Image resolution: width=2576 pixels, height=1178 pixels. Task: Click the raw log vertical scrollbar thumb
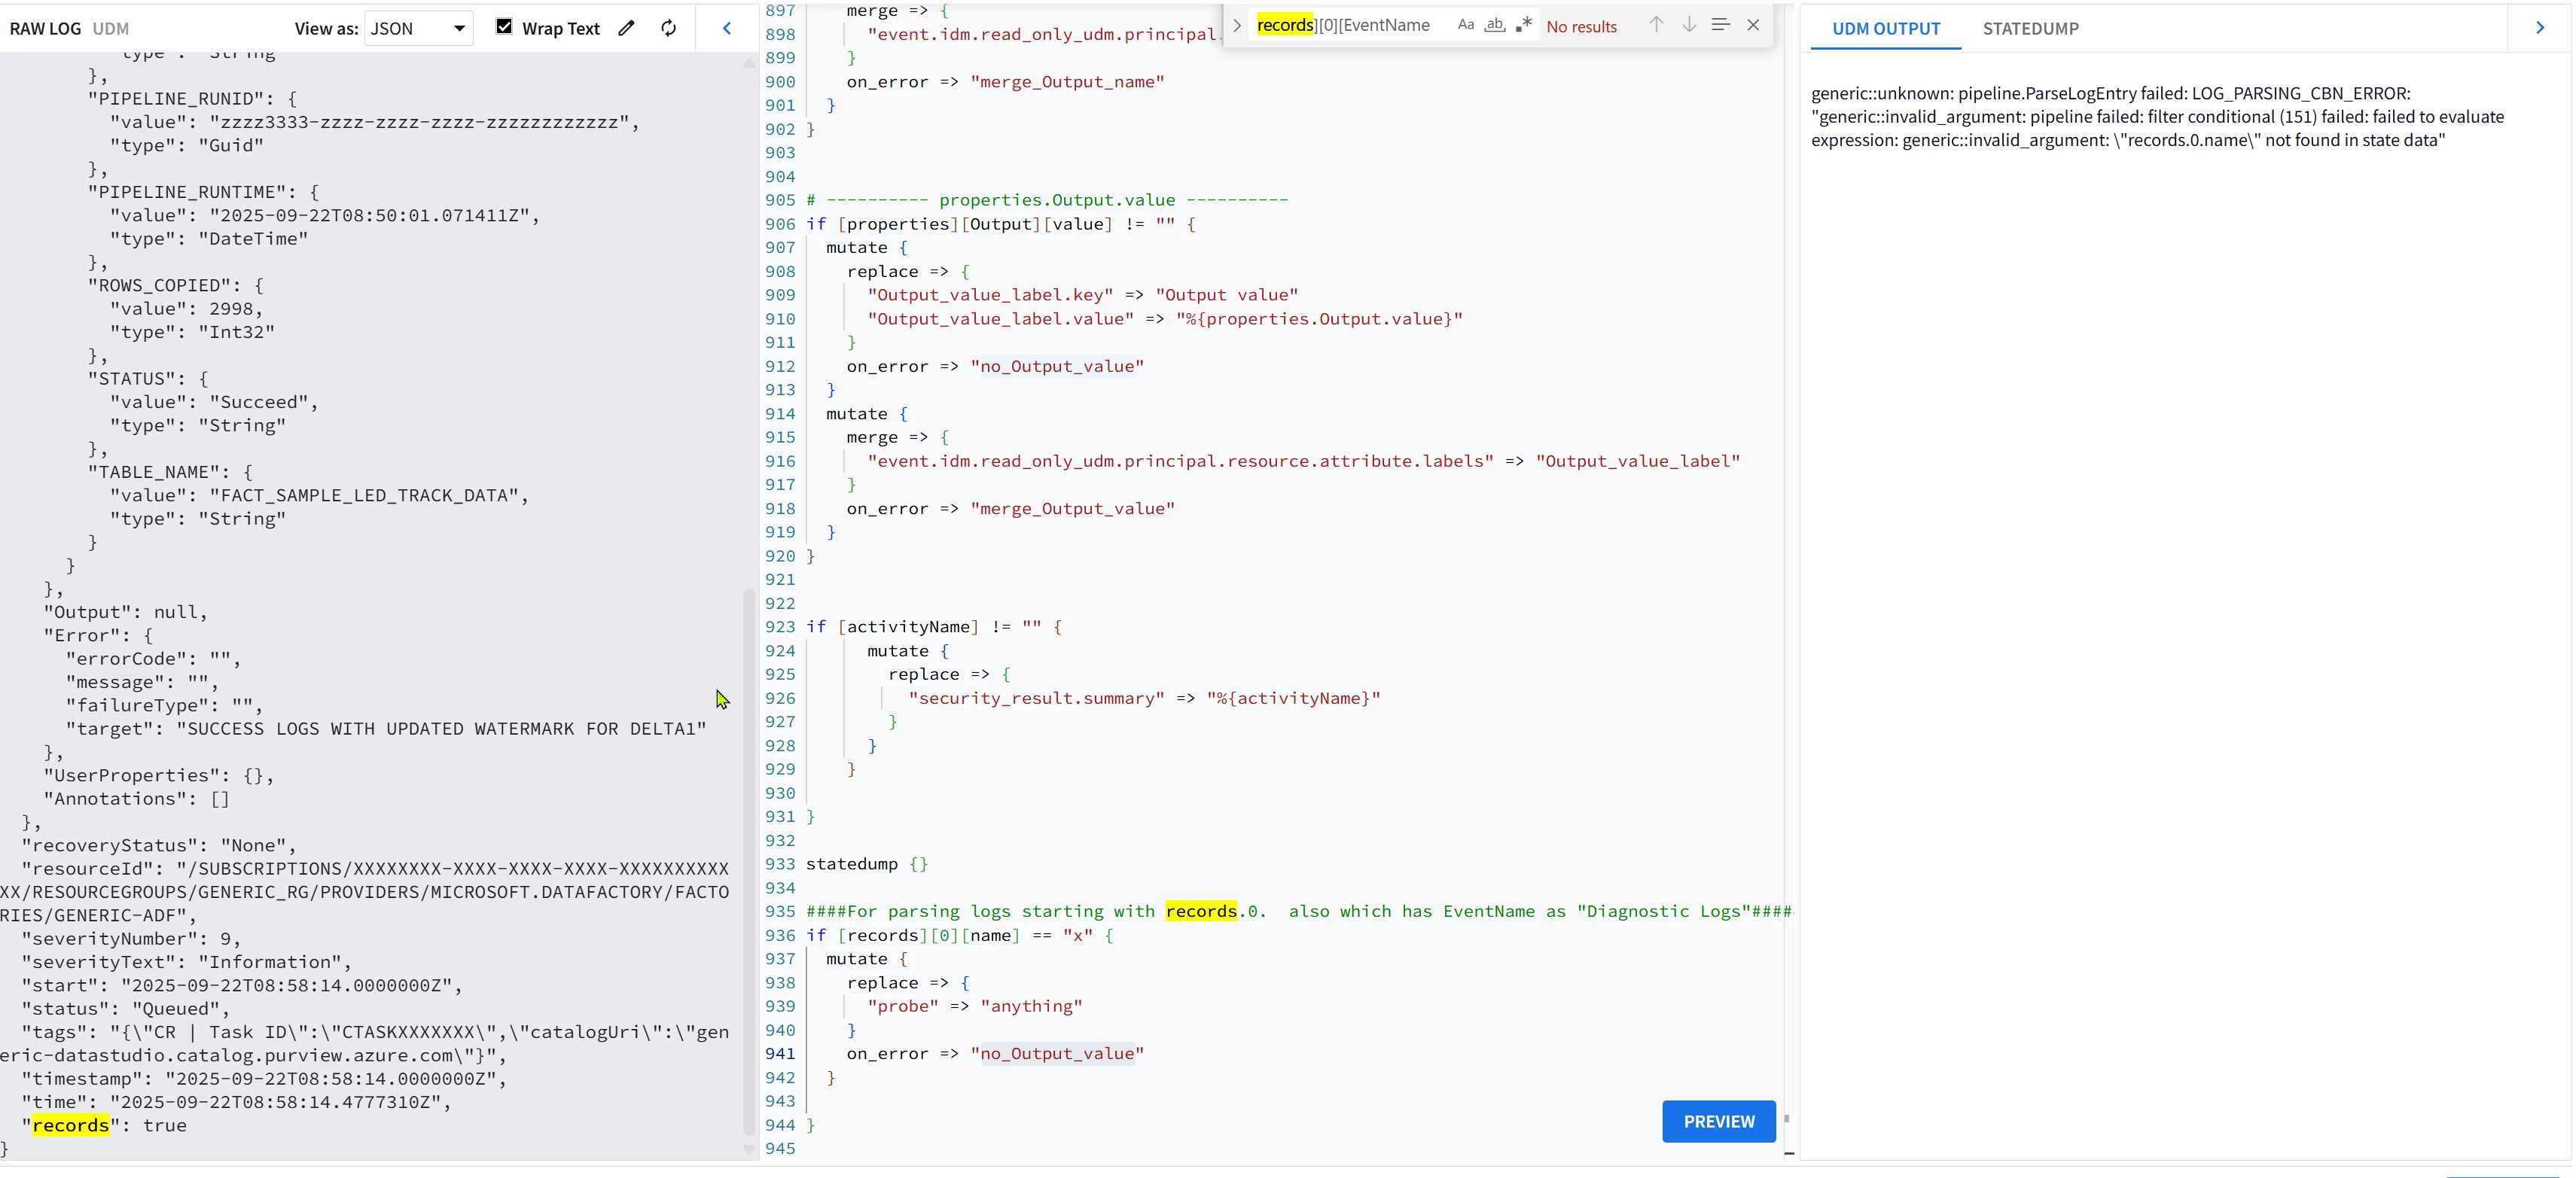click(x=748, y=860)
